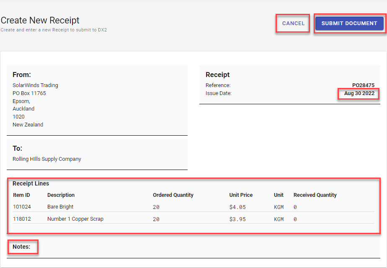Click the Unit Price column header
This screenshot has width=387, height=268.
pos(241,195)
